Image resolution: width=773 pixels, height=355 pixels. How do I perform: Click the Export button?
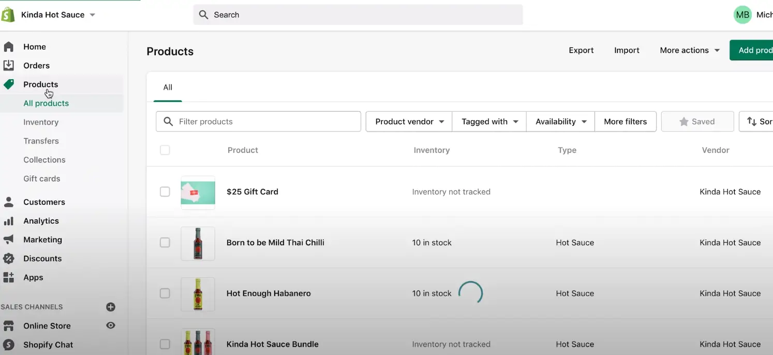pyautogui.click(x=581, y=50)
